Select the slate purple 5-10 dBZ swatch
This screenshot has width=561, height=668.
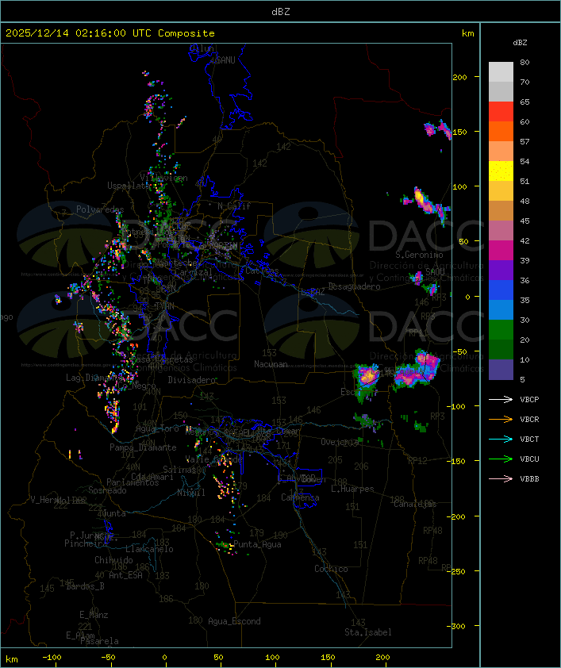click(501, 370)
